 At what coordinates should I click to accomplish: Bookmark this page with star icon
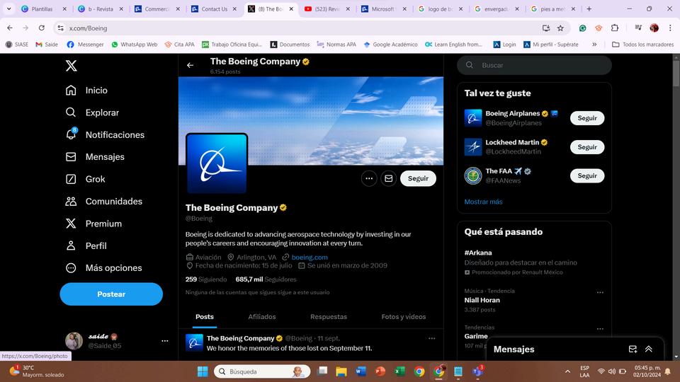(x=560, y=28)
